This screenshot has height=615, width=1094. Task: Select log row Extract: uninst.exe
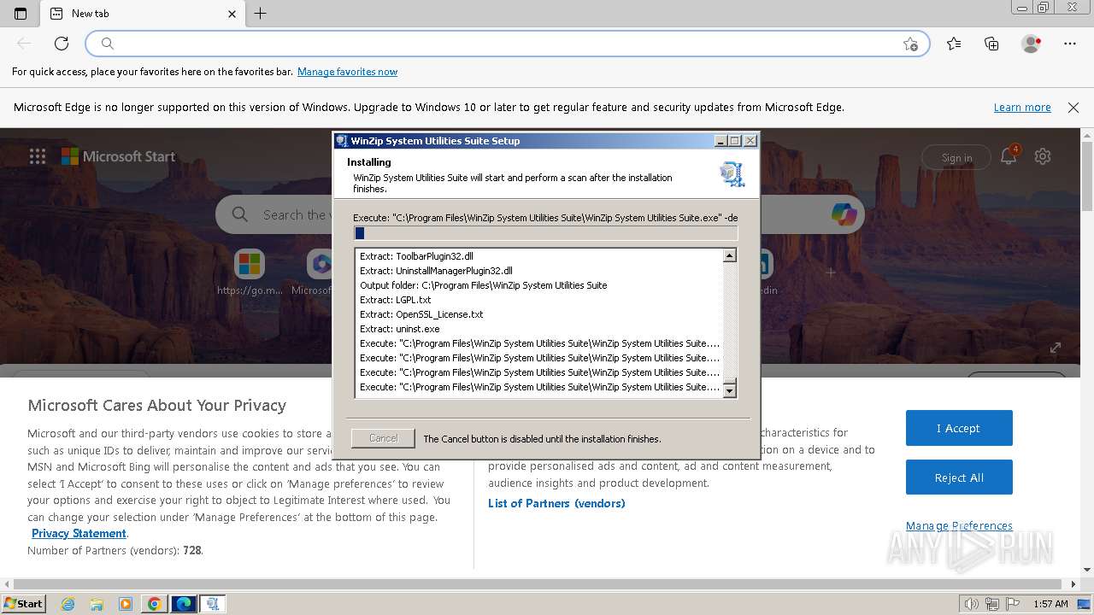tap(539, 329)
